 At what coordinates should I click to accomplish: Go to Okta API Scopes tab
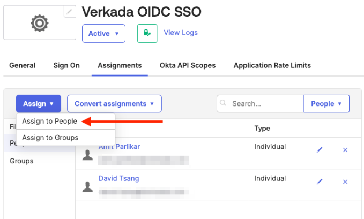click(188, 65)
